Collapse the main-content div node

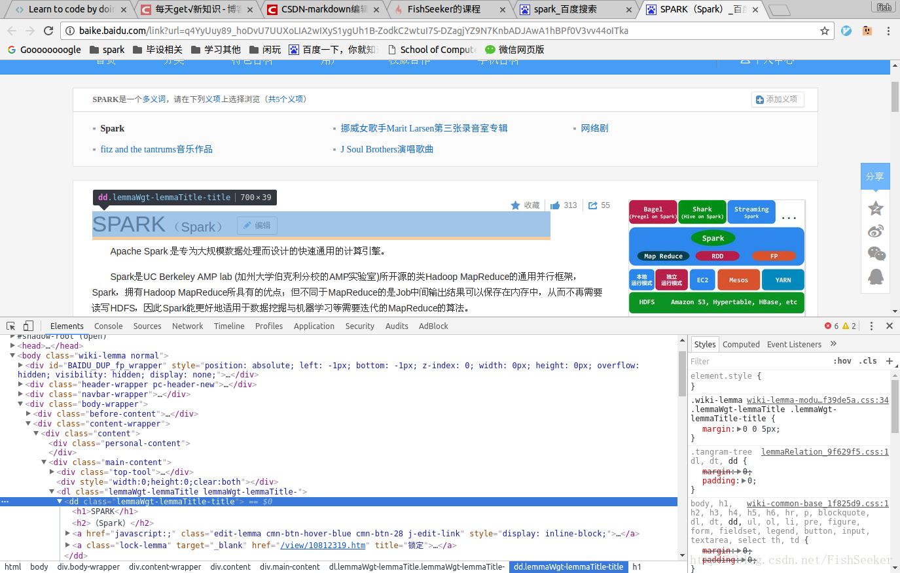click(x=44, y=462)
